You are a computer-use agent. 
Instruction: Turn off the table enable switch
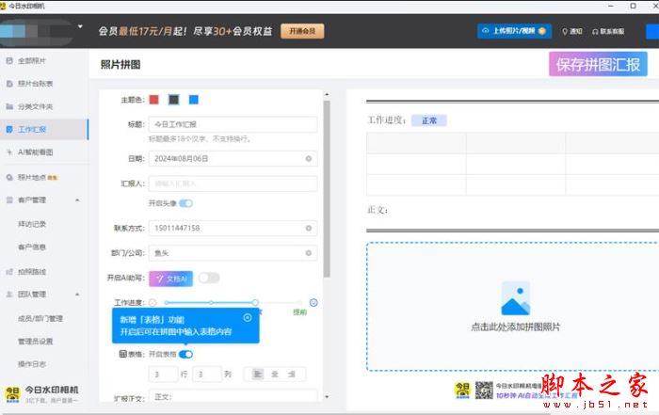coord(185,354)
